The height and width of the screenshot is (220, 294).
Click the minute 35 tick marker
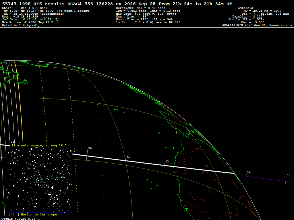click(x=286, y=181)
